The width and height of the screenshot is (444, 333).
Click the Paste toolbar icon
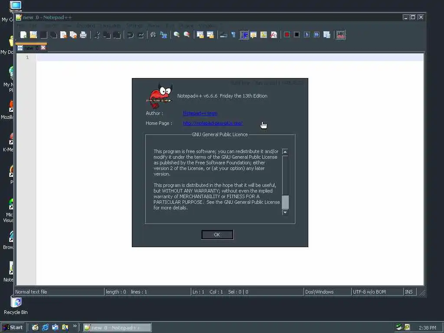point(117,35)
